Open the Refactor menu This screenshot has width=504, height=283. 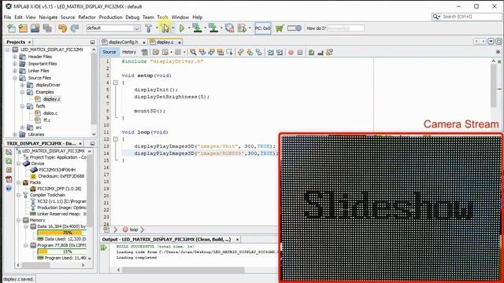click(87, 17)
